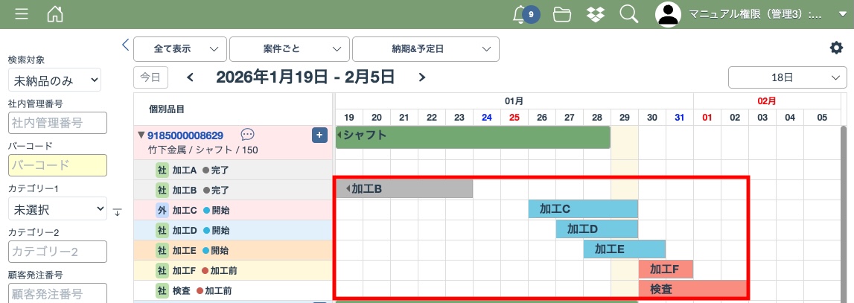
Task: Open notifications bell with 9 badge
Action: pyautogui.click(x=524, y=14)
